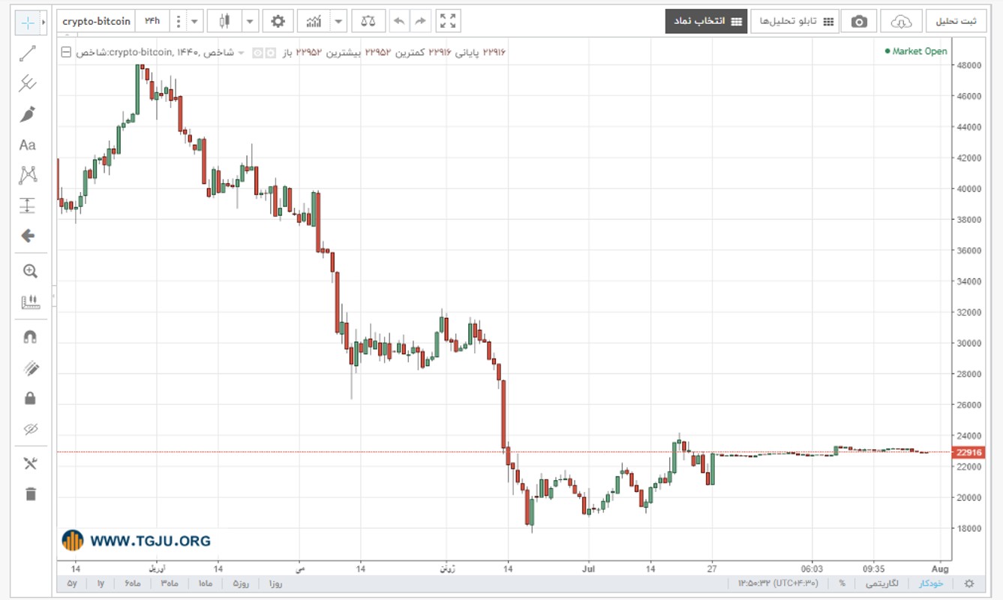Toggle the percent scale option
Screen dimensions: 1003x600
coord(842,583)
